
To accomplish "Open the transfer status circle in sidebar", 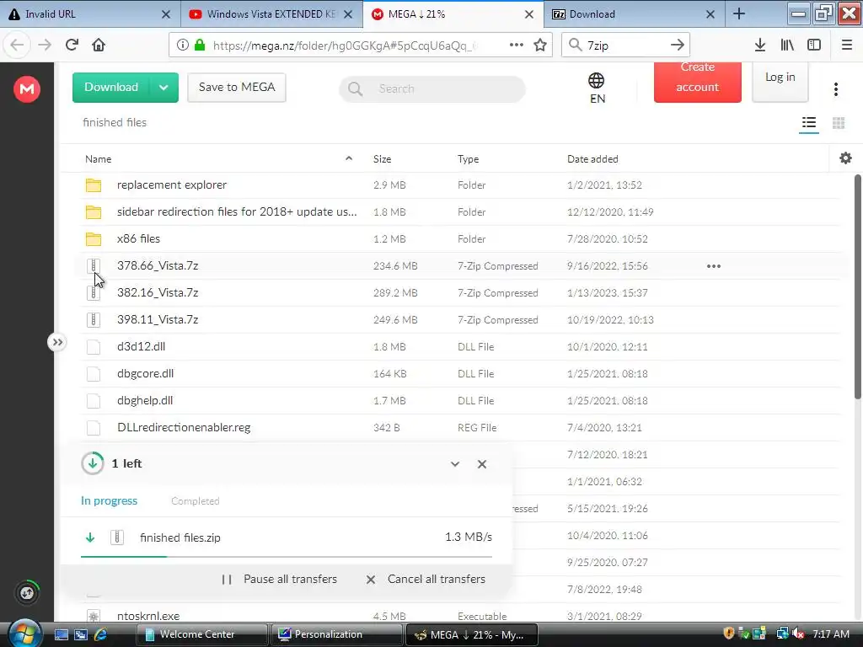I will 27,592.
